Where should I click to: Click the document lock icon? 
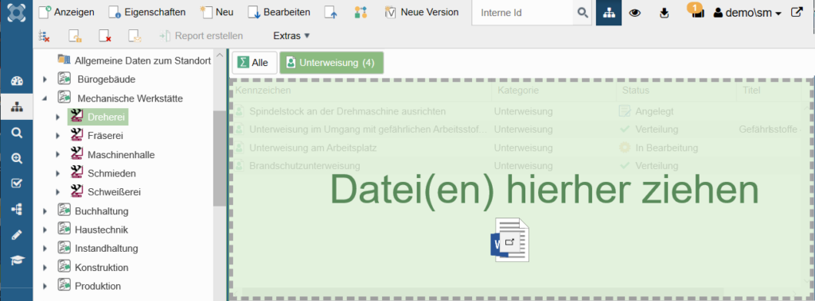click(76, 36)
